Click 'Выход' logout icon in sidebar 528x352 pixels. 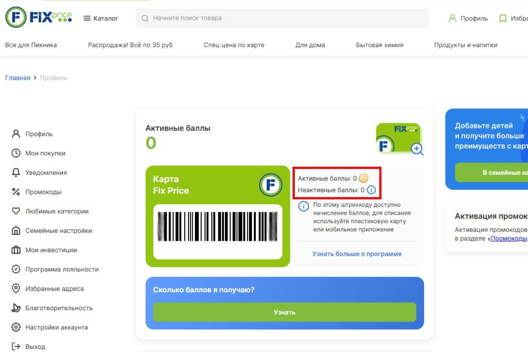[16, 346]
